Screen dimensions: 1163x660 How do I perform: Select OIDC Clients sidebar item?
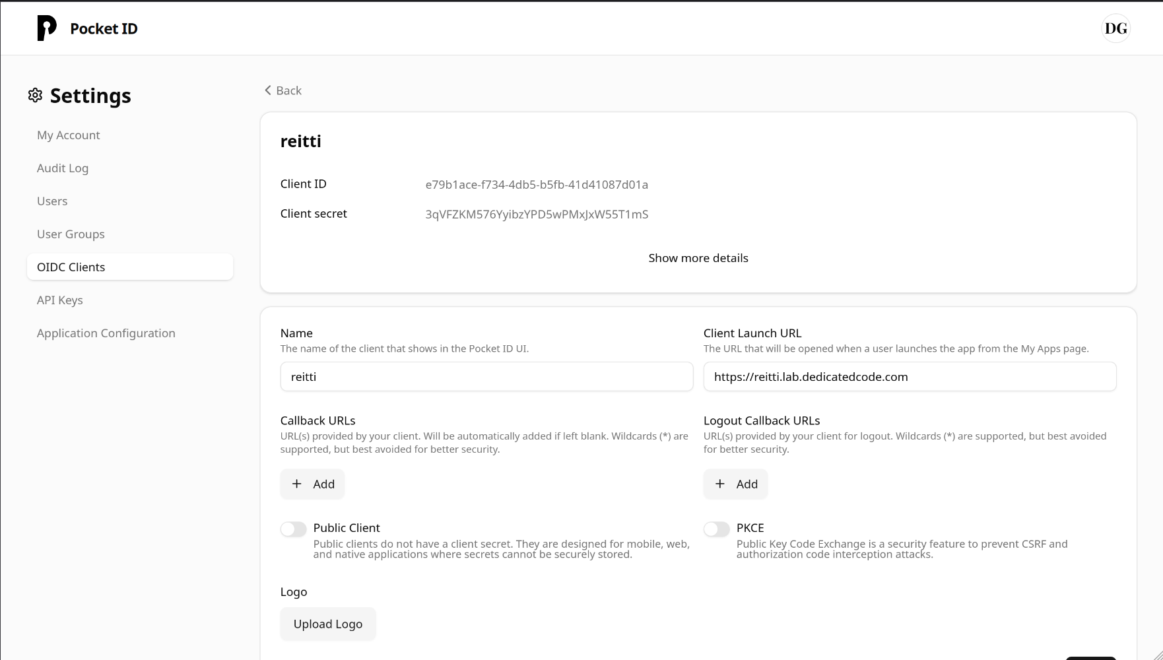click(71, 267)
